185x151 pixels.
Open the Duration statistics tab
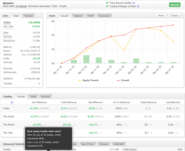(104, 144)
